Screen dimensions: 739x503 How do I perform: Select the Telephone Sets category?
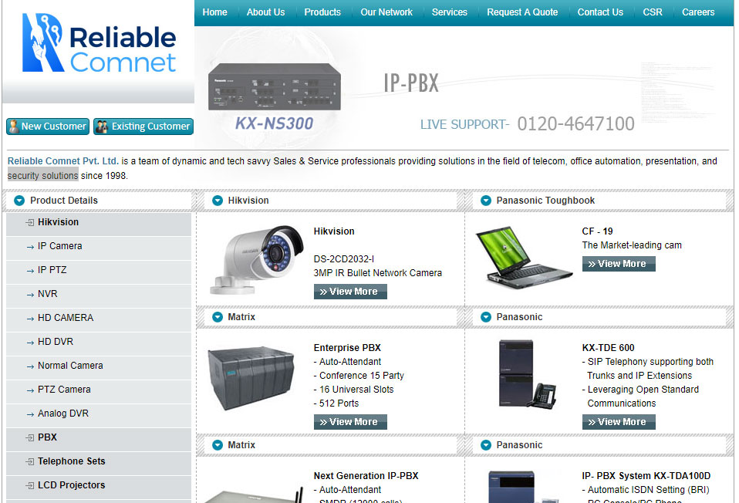point(72,461)
